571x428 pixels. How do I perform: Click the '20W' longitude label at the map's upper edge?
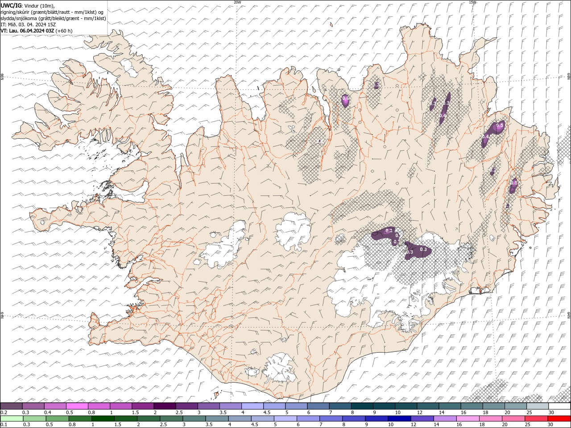pyautogui.click(x=237, y=2)
